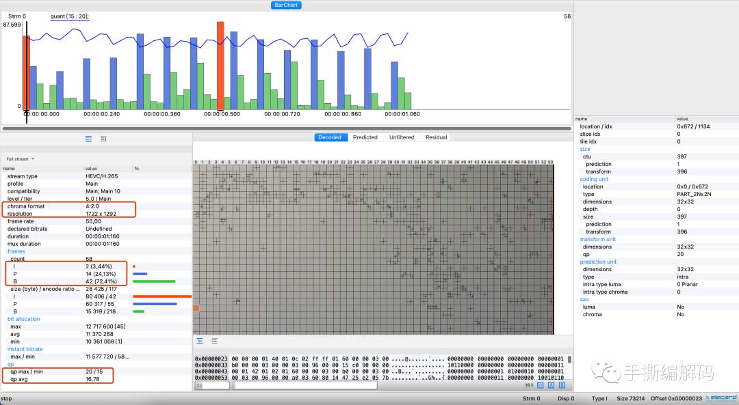Viewport: 739px width, 405px height.
Task: Change the hex bytes-per-row stepper value 16
Action: tap(530, 385)
